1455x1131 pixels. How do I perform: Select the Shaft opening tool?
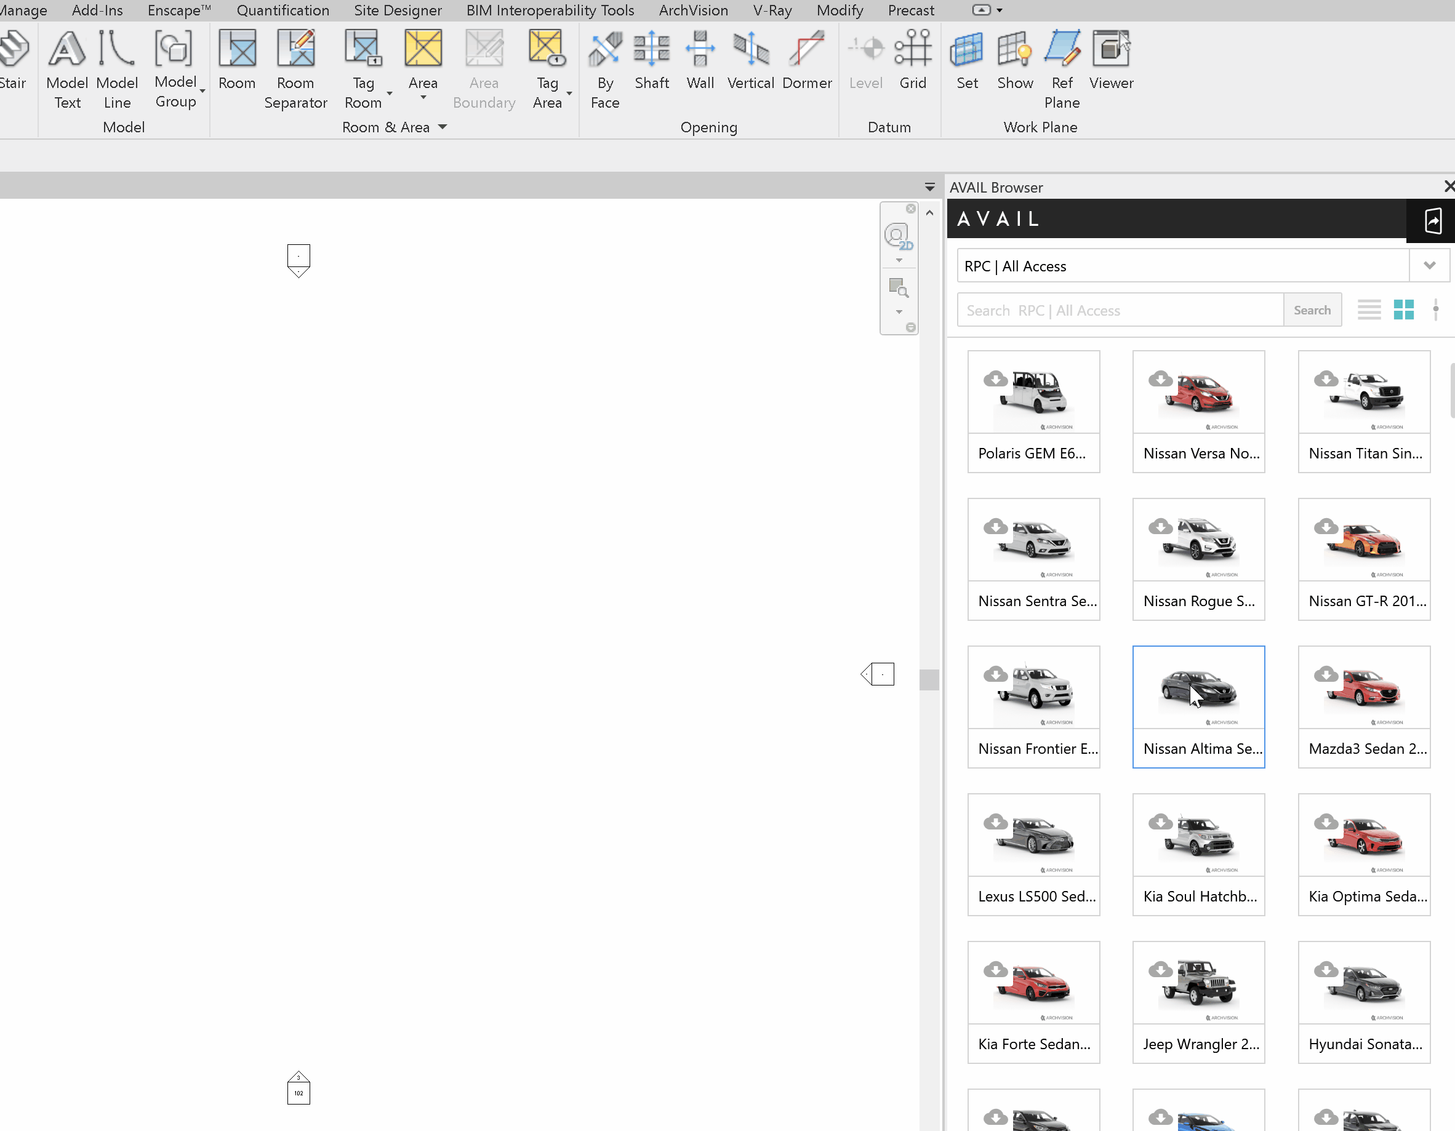point(652,60)
